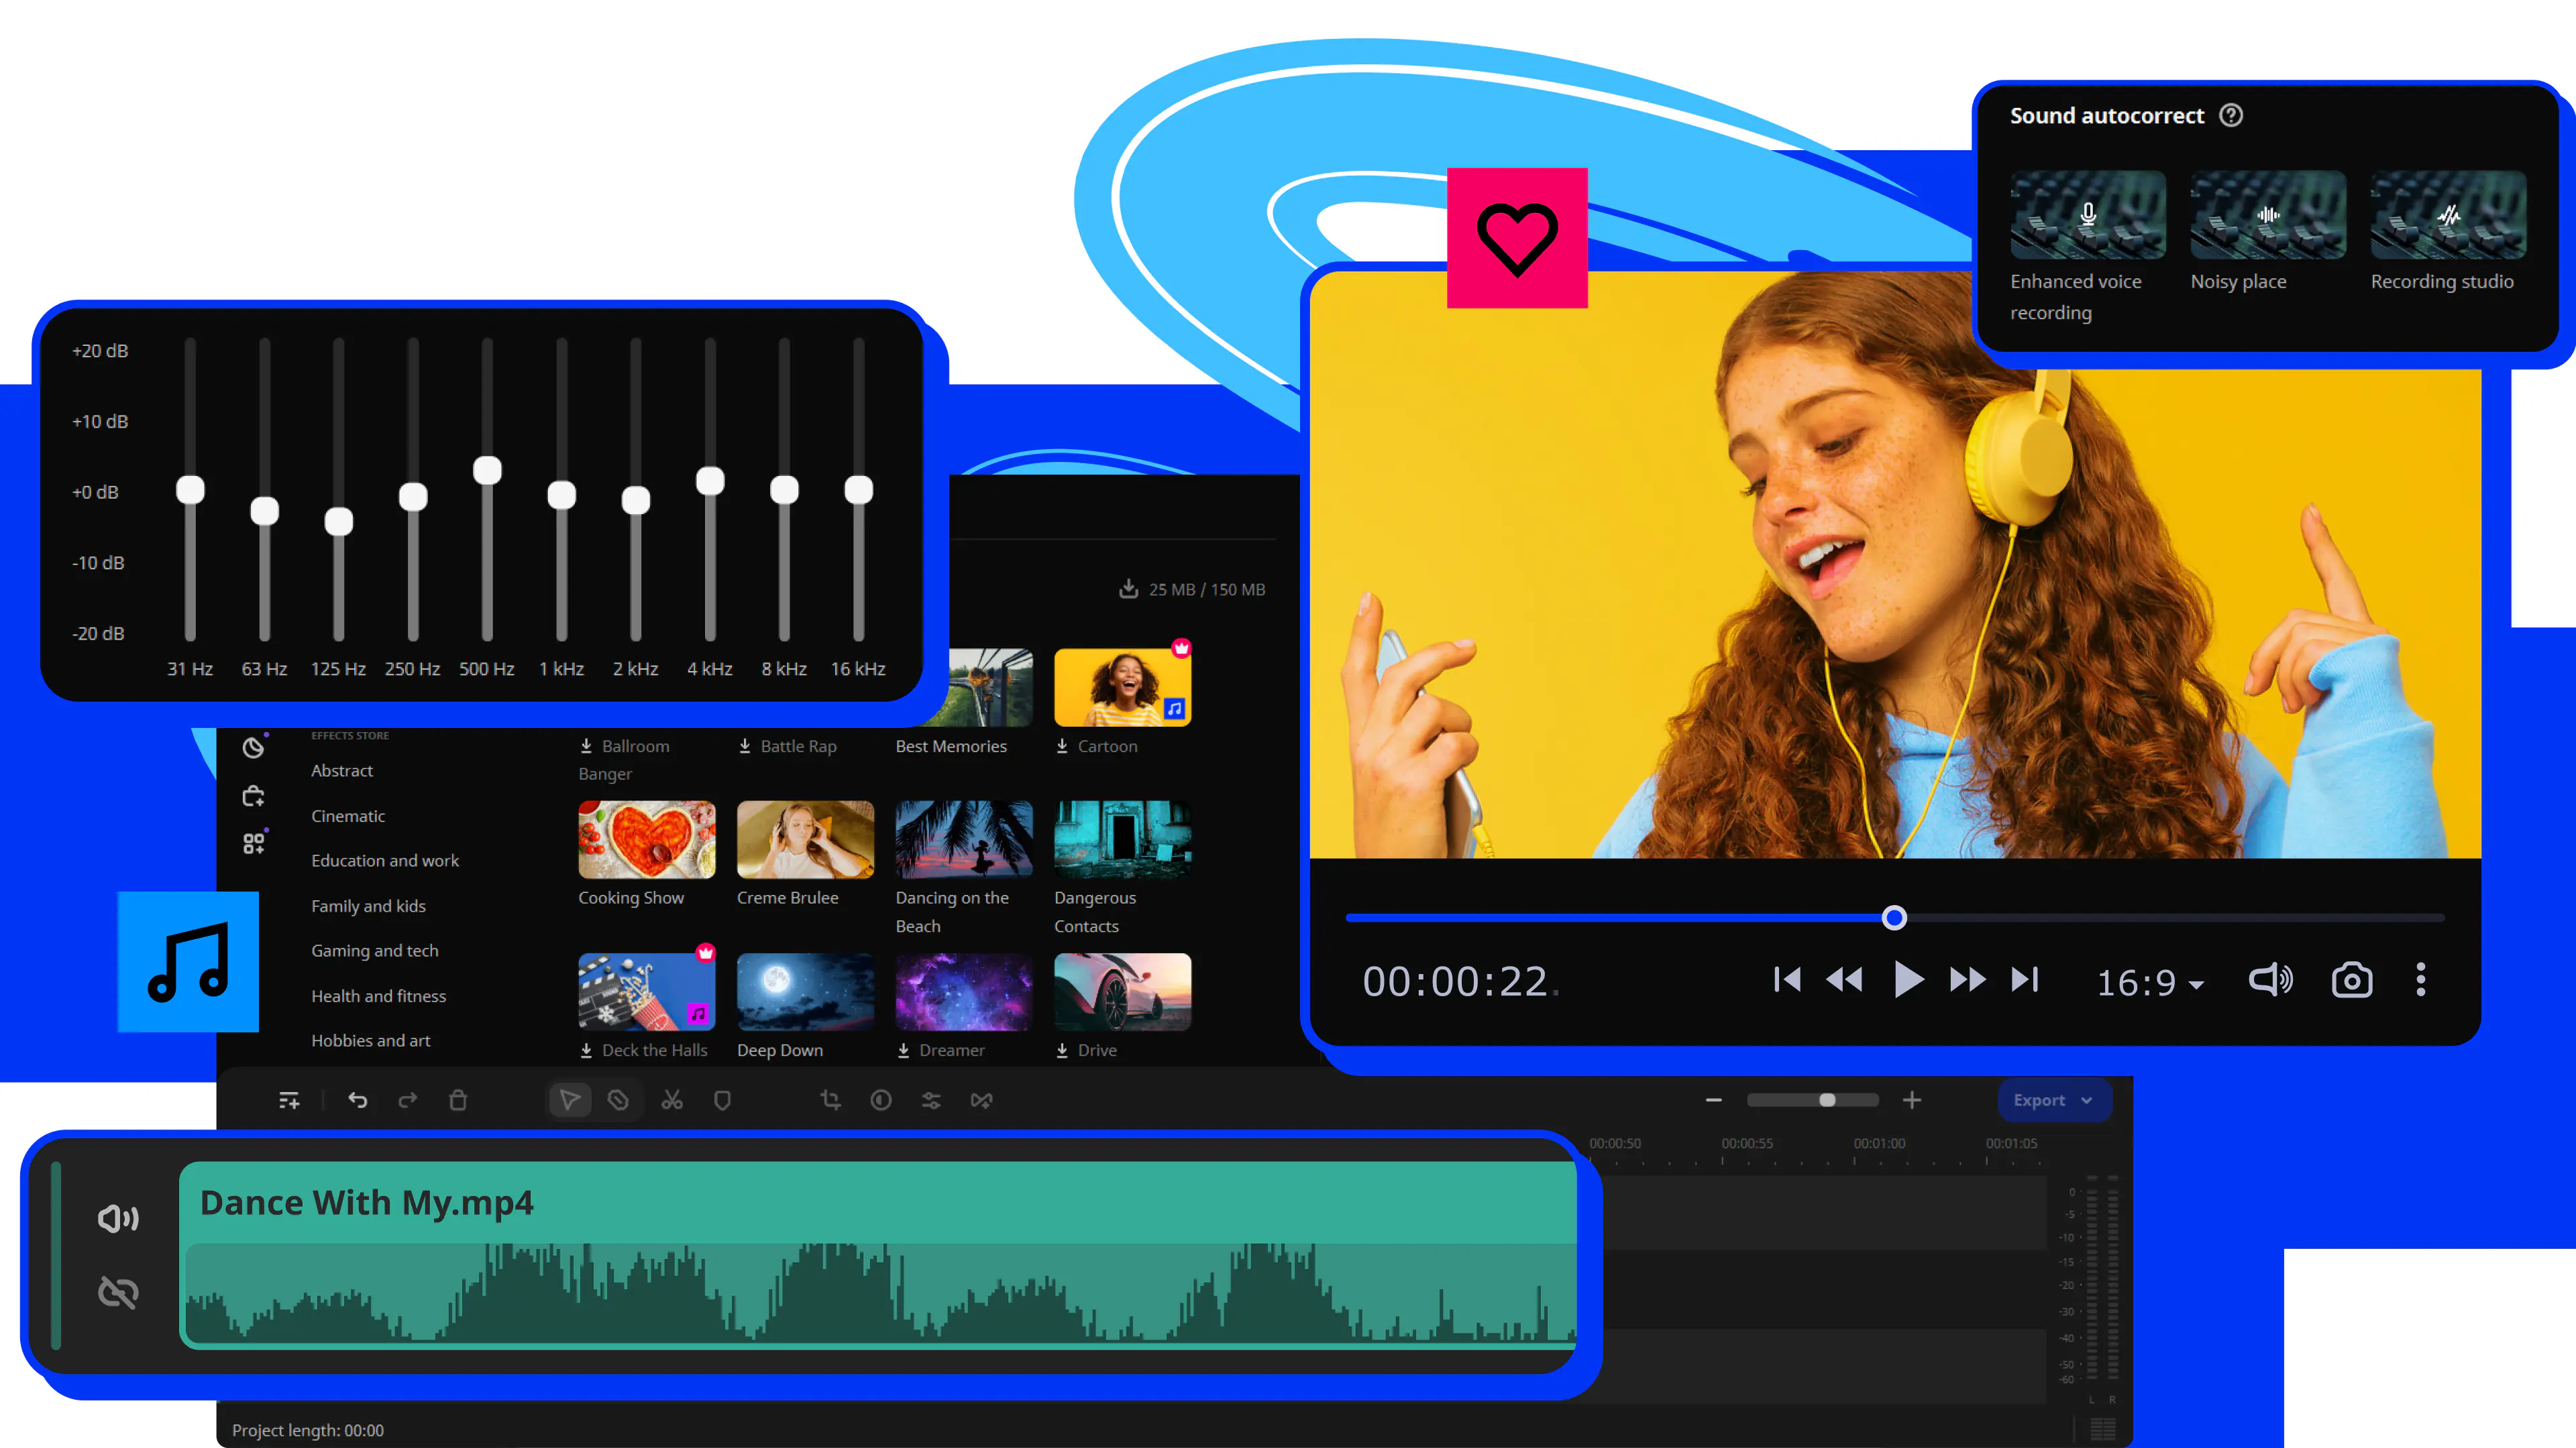Select the Cooking Show music thumbnail
The height and width of the screenshot is (1448, 2576).
coord(646,839)
